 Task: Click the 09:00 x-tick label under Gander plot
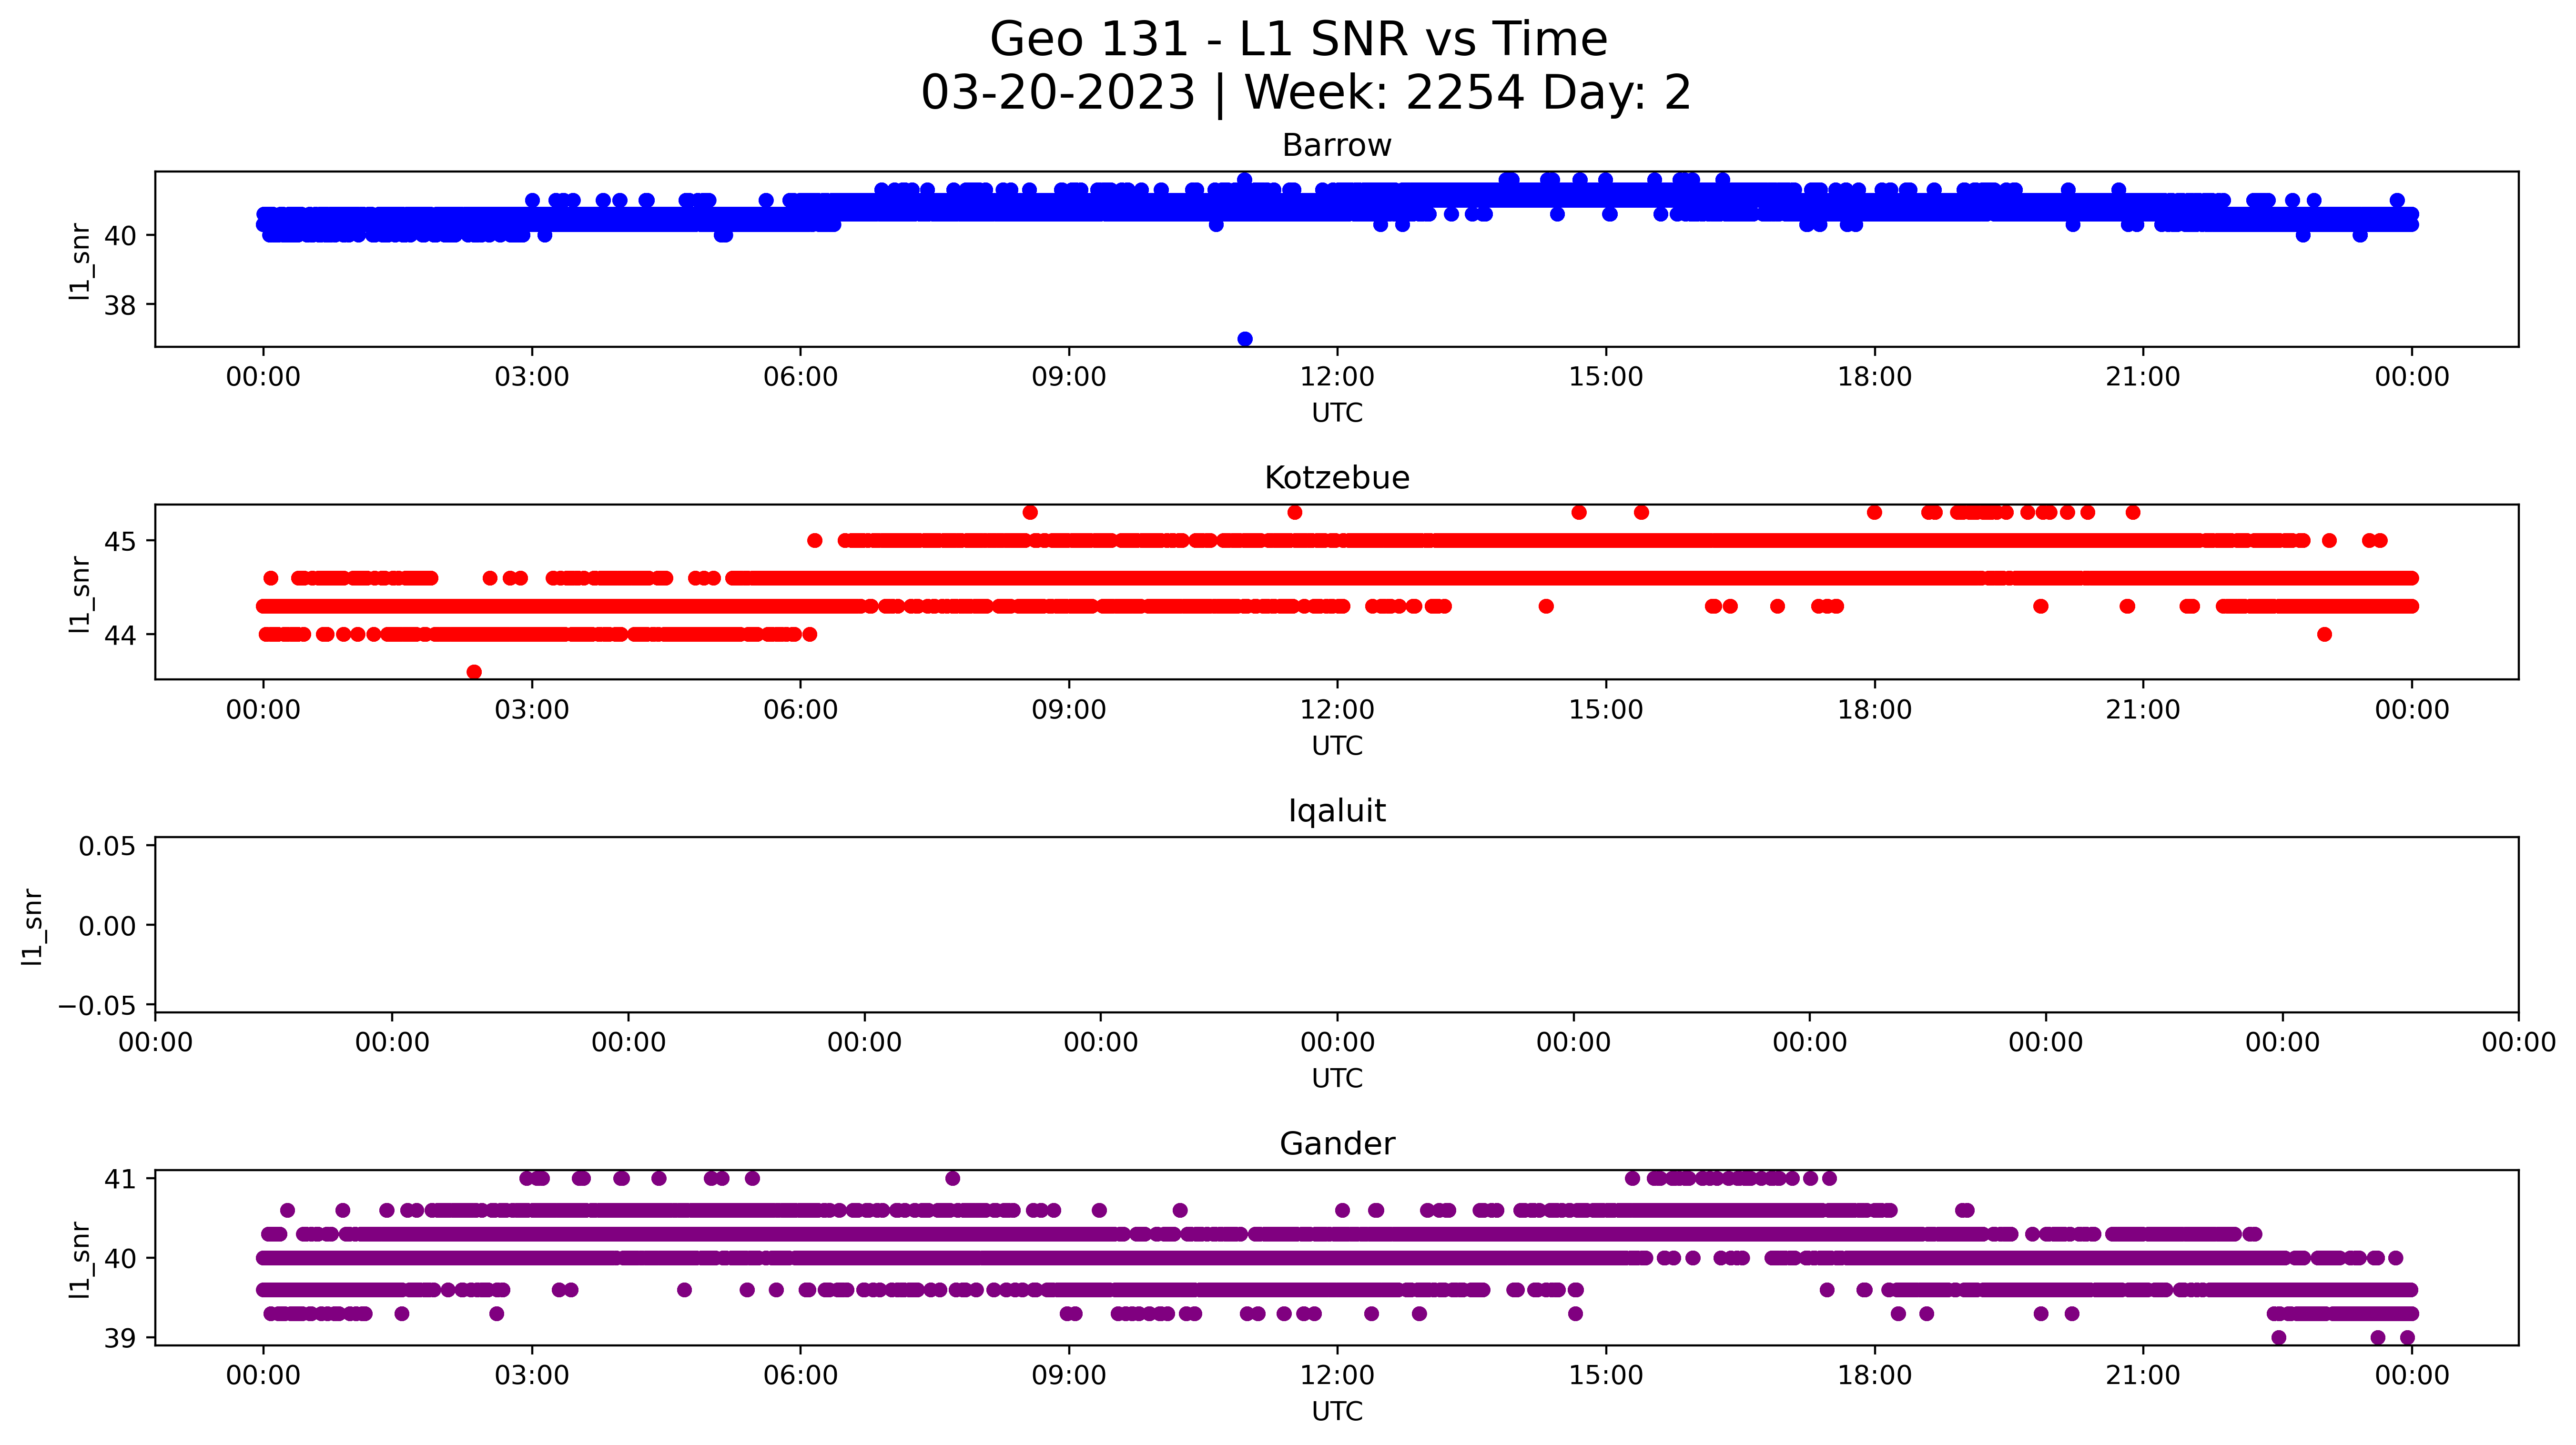point(1069,1376)
